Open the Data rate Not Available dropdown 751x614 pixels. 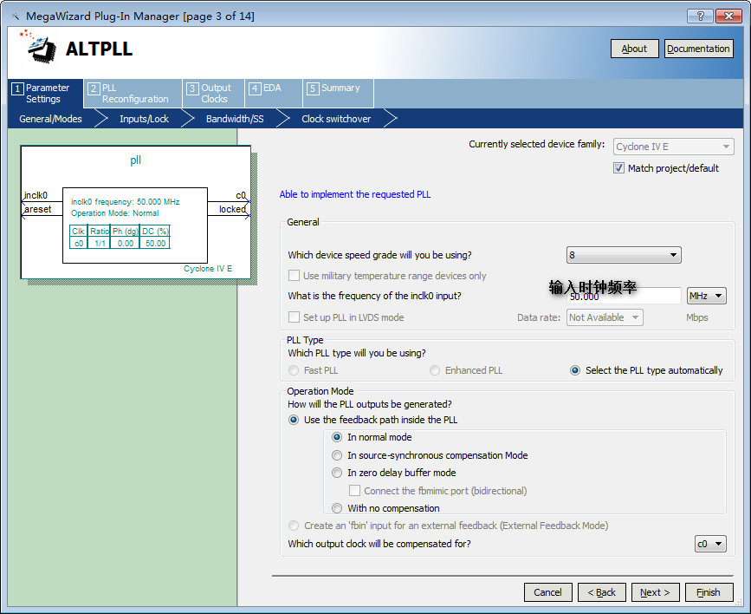coord(605,317)
